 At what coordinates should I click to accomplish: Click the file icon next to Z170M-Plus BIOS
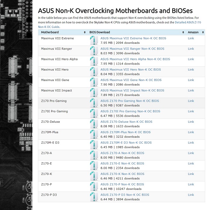pyautogui.click(x=94, y=134)
